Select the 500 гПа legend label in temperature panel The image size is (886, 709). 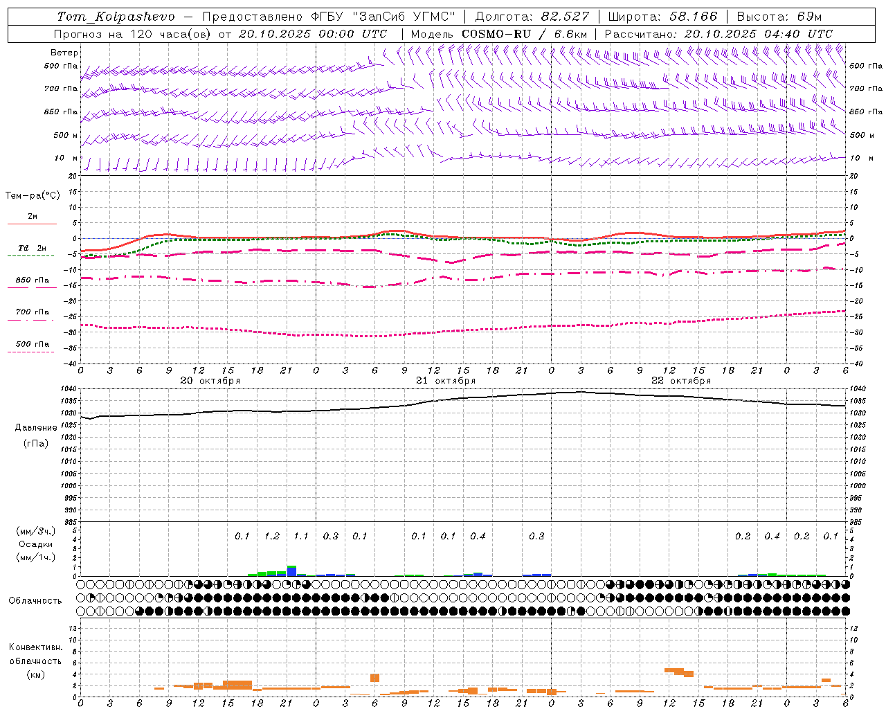pyautogui.click(x=33, y=344)
